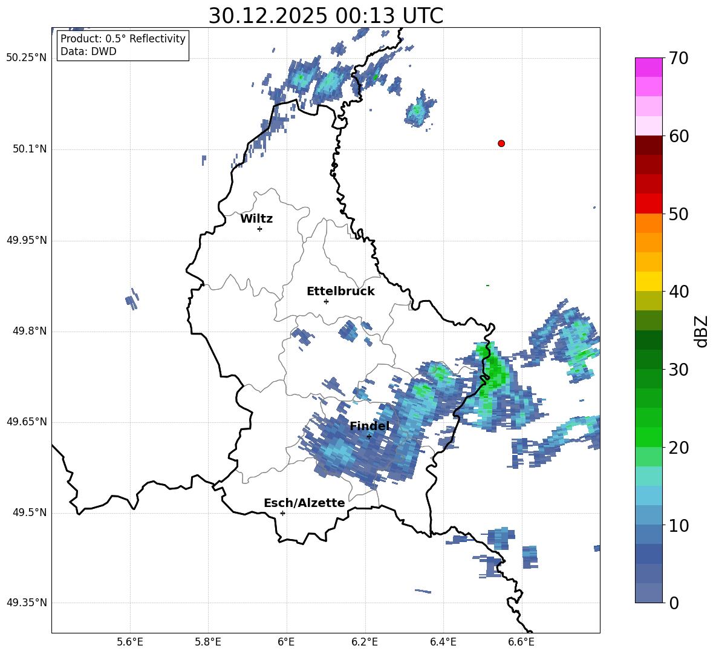Click the 20 label on the colorbar
Viewport: 716px width, 654px height.
(678, 447)
